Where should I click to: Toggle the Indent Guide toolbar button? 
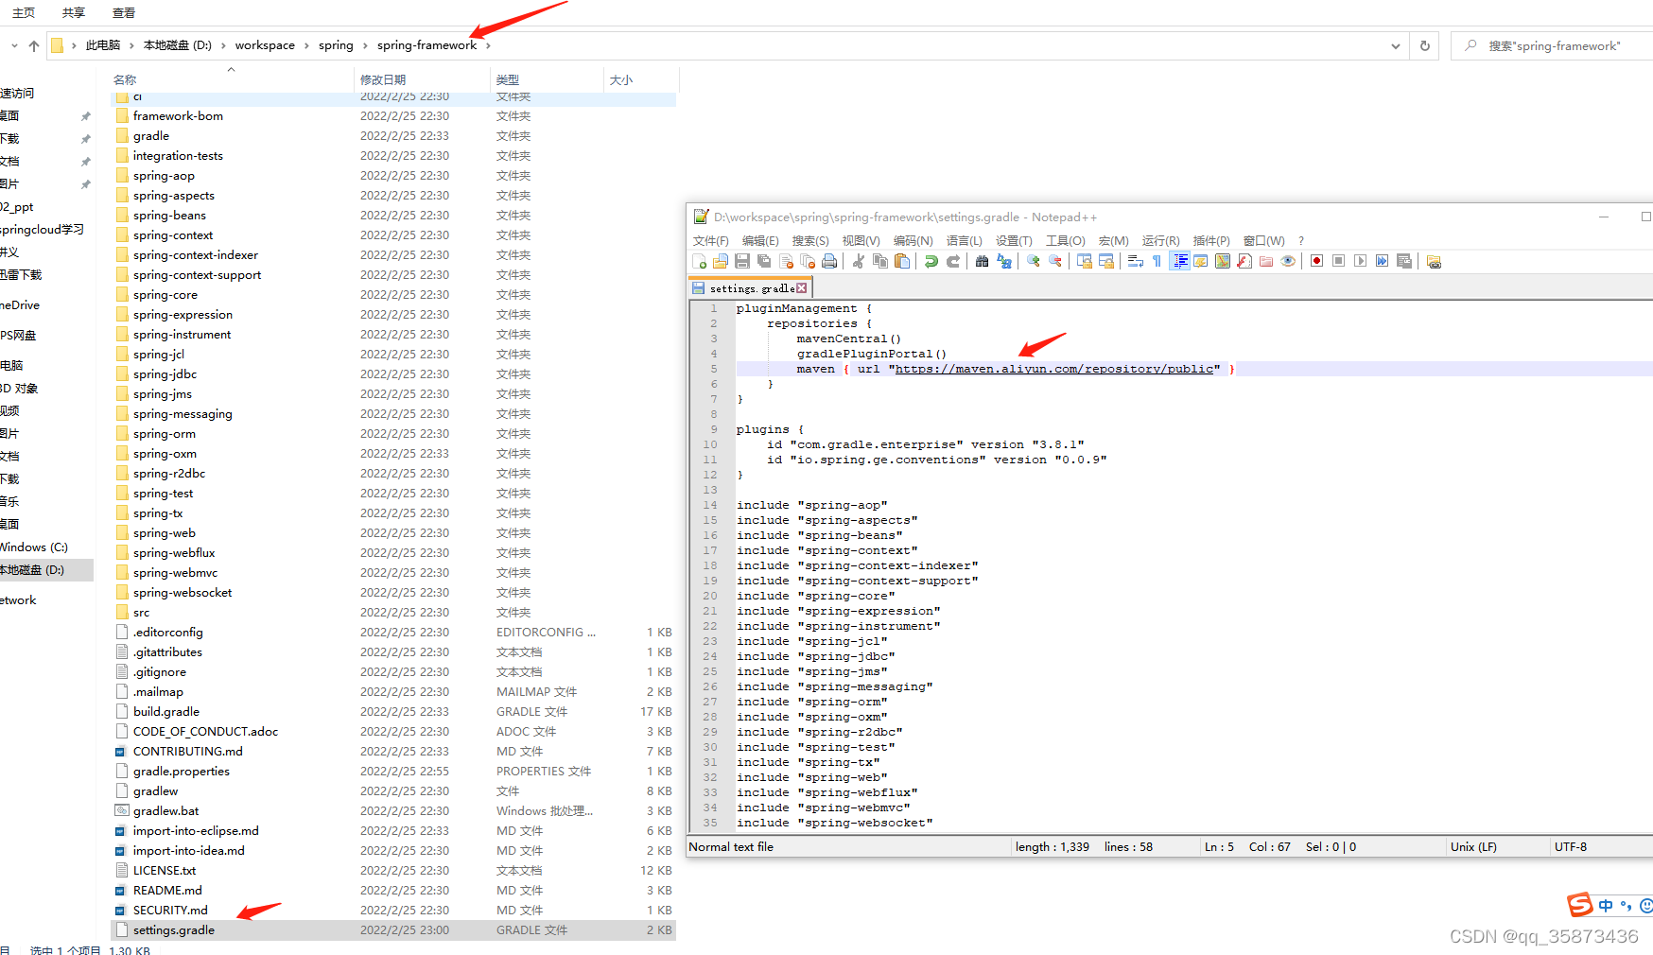[1179, 262]
